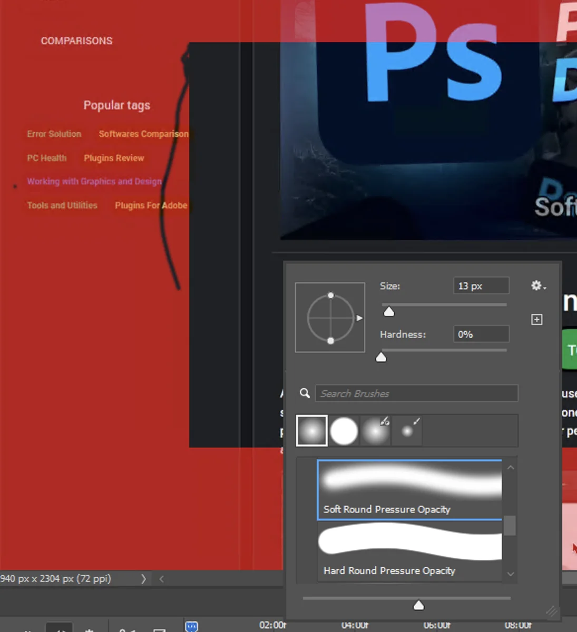Click the Working with Graphics and Design tag
Viewport: 577px width, 632px height.
(x=94, y=181)
